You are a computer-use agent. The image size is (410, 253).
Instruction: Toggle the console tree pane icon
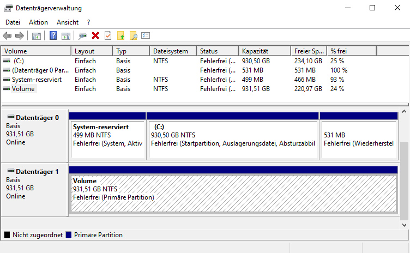click(x=37, y=36)
